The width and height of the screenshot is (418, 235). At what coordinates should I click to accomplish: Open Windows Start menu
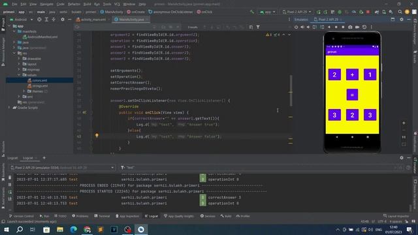click(x=6, y=229)
